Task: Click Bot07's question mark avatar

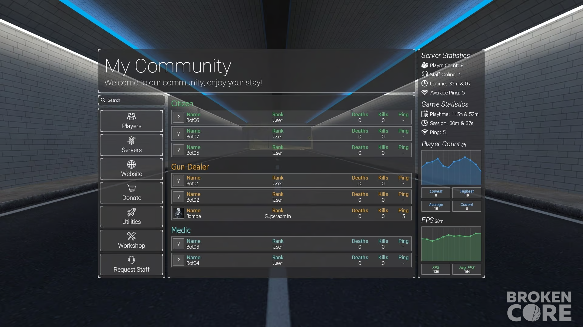Action: pyautogui.click(x=179, y=134)
